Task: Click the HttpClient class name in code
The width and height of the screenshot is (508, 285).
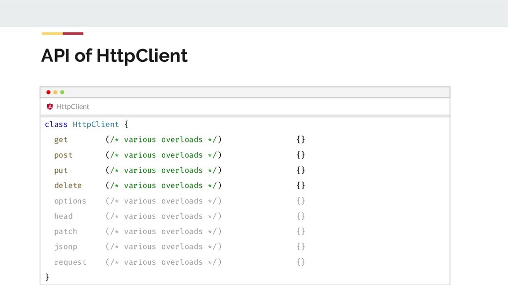Action: 96,124
